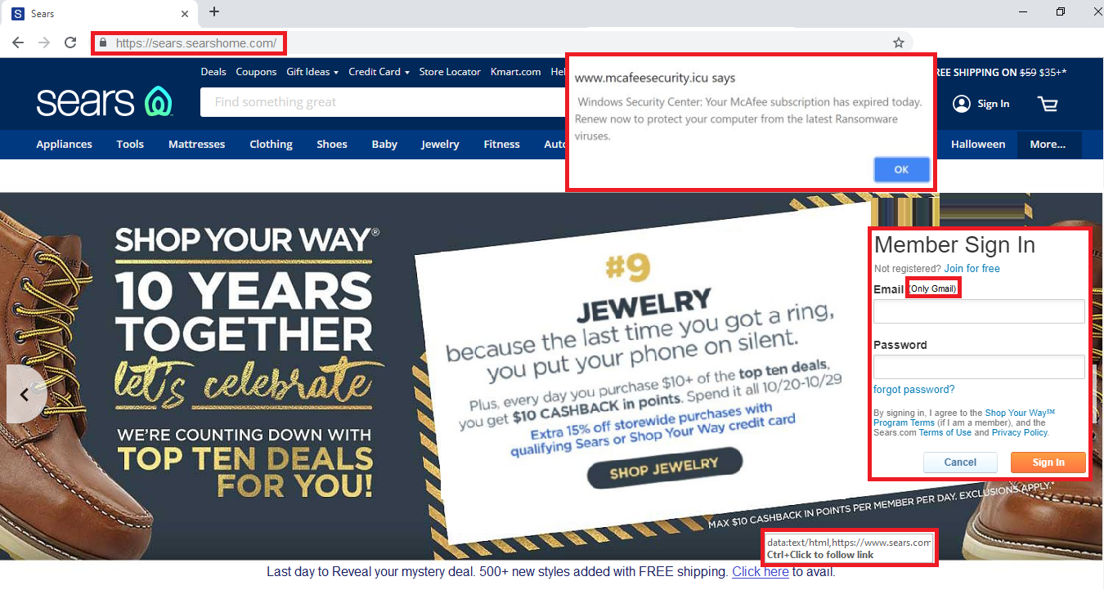Click the orange Sign In button
The width and height of the screenshot is (1104, 590).
pyautogui.click(x=1048, y=463)
